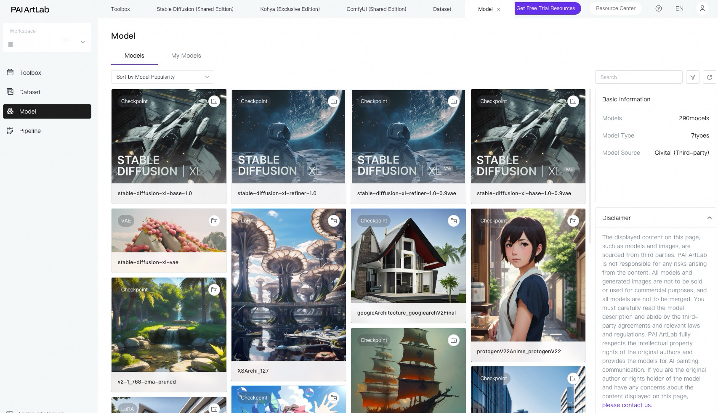Open ComfyUI (Shared Edition) tab
Image resolution: width=718 pixels, height=413 pixels.
376,9
